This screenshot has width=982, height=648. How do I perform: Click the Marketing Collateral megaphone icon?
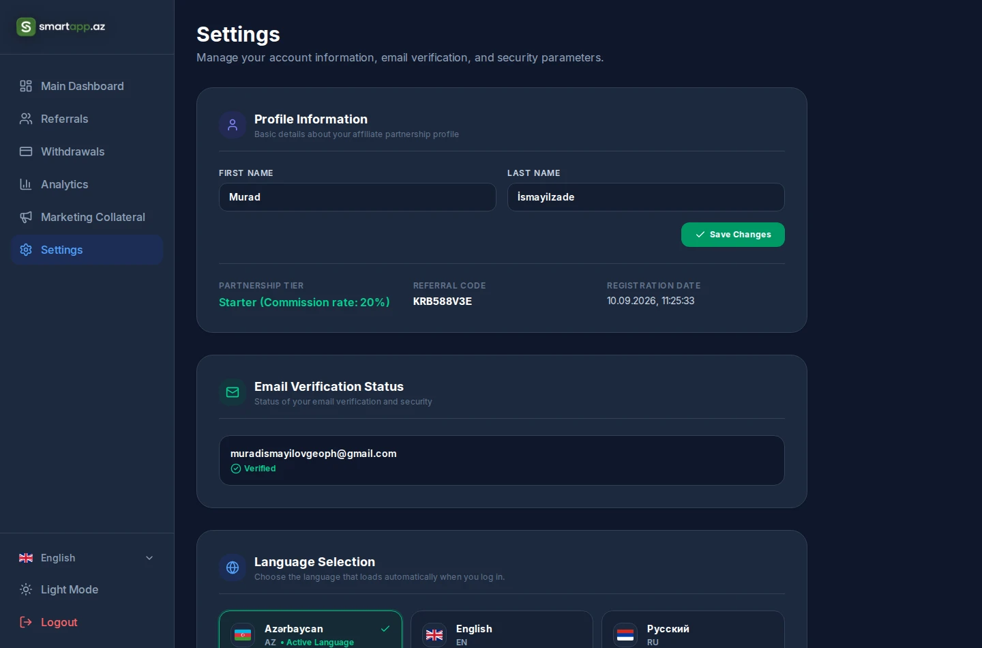click(26, 217)
